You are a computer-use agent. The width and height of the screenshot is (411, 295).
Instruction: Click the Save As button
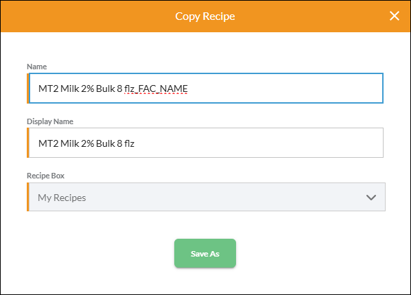point(205,253)
